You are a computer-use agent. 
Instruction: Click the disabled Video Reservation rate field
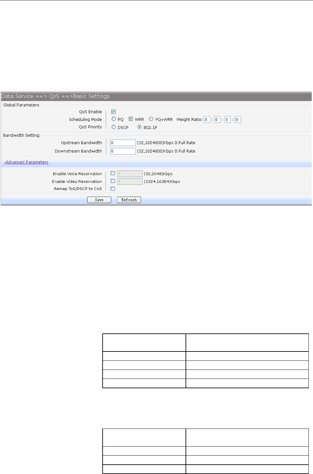click(130, 182)
